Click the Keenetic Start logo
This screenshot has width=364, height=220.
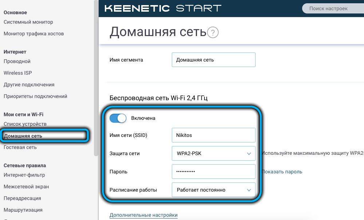[163, 8]
